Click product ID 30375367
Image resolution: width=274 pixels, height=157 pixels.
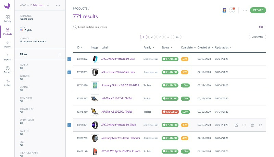coord(82,99)
